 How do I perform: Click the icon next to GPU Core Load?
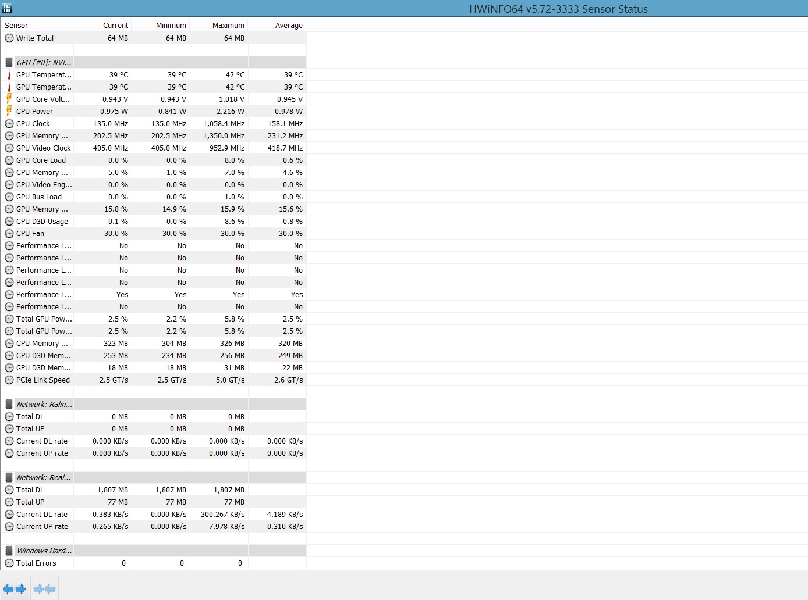click(9, 160)
